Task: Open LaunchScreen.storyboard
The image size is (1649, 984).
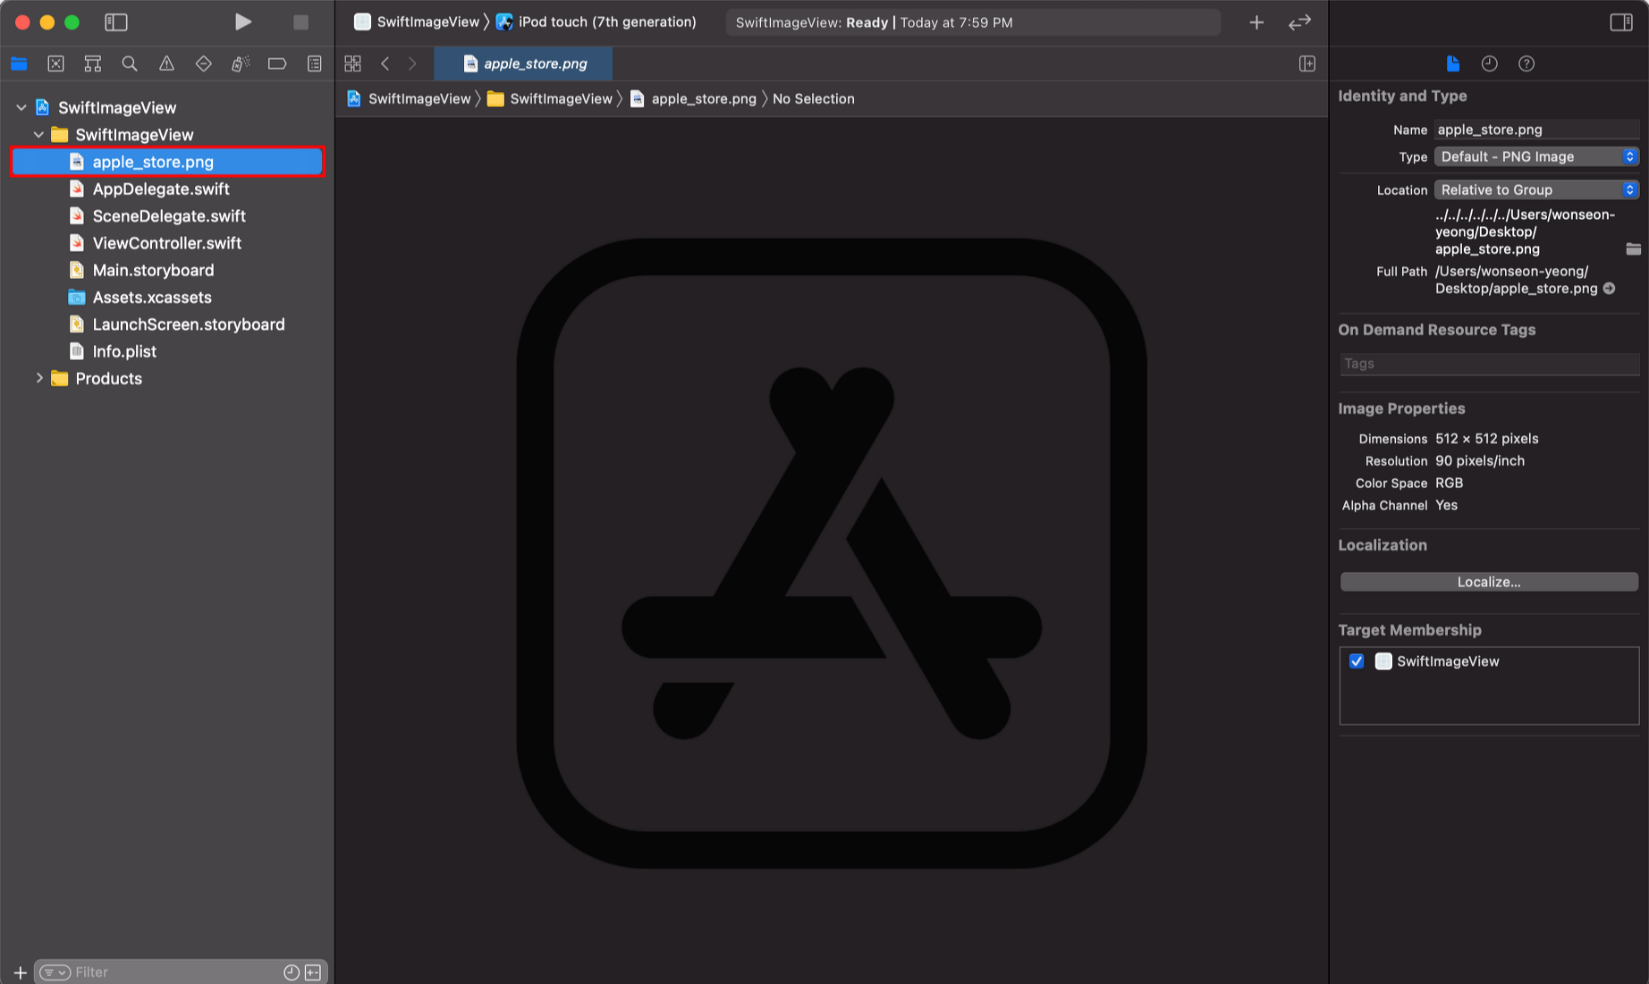Action: tap(189, 324)
